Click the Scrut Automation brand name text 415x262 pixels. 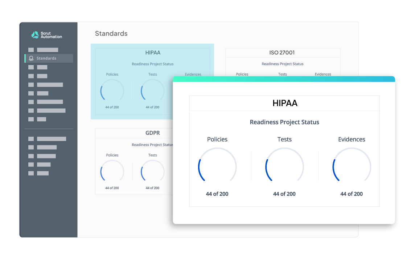pos(52,35)
